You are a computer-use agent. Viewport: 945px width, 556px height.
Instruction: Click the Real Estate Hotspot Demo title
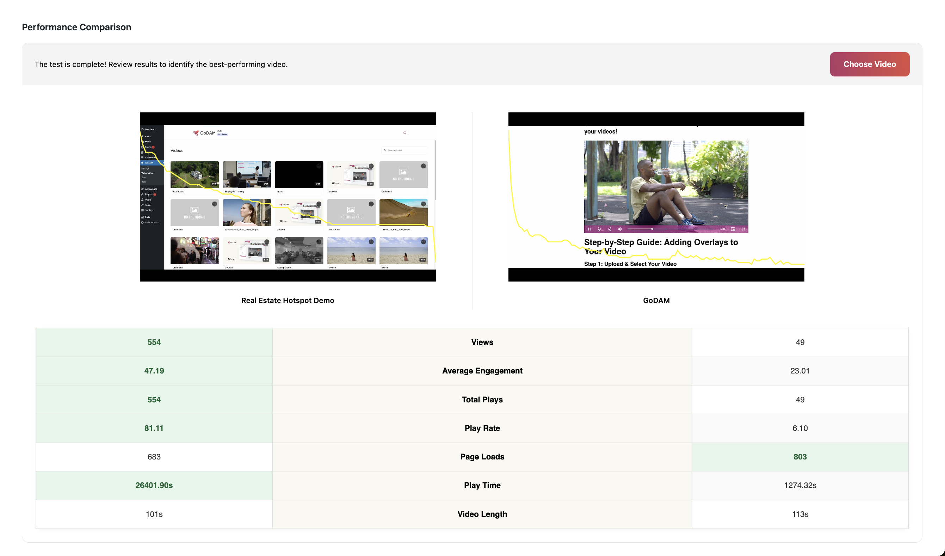(x=288, y=300)
